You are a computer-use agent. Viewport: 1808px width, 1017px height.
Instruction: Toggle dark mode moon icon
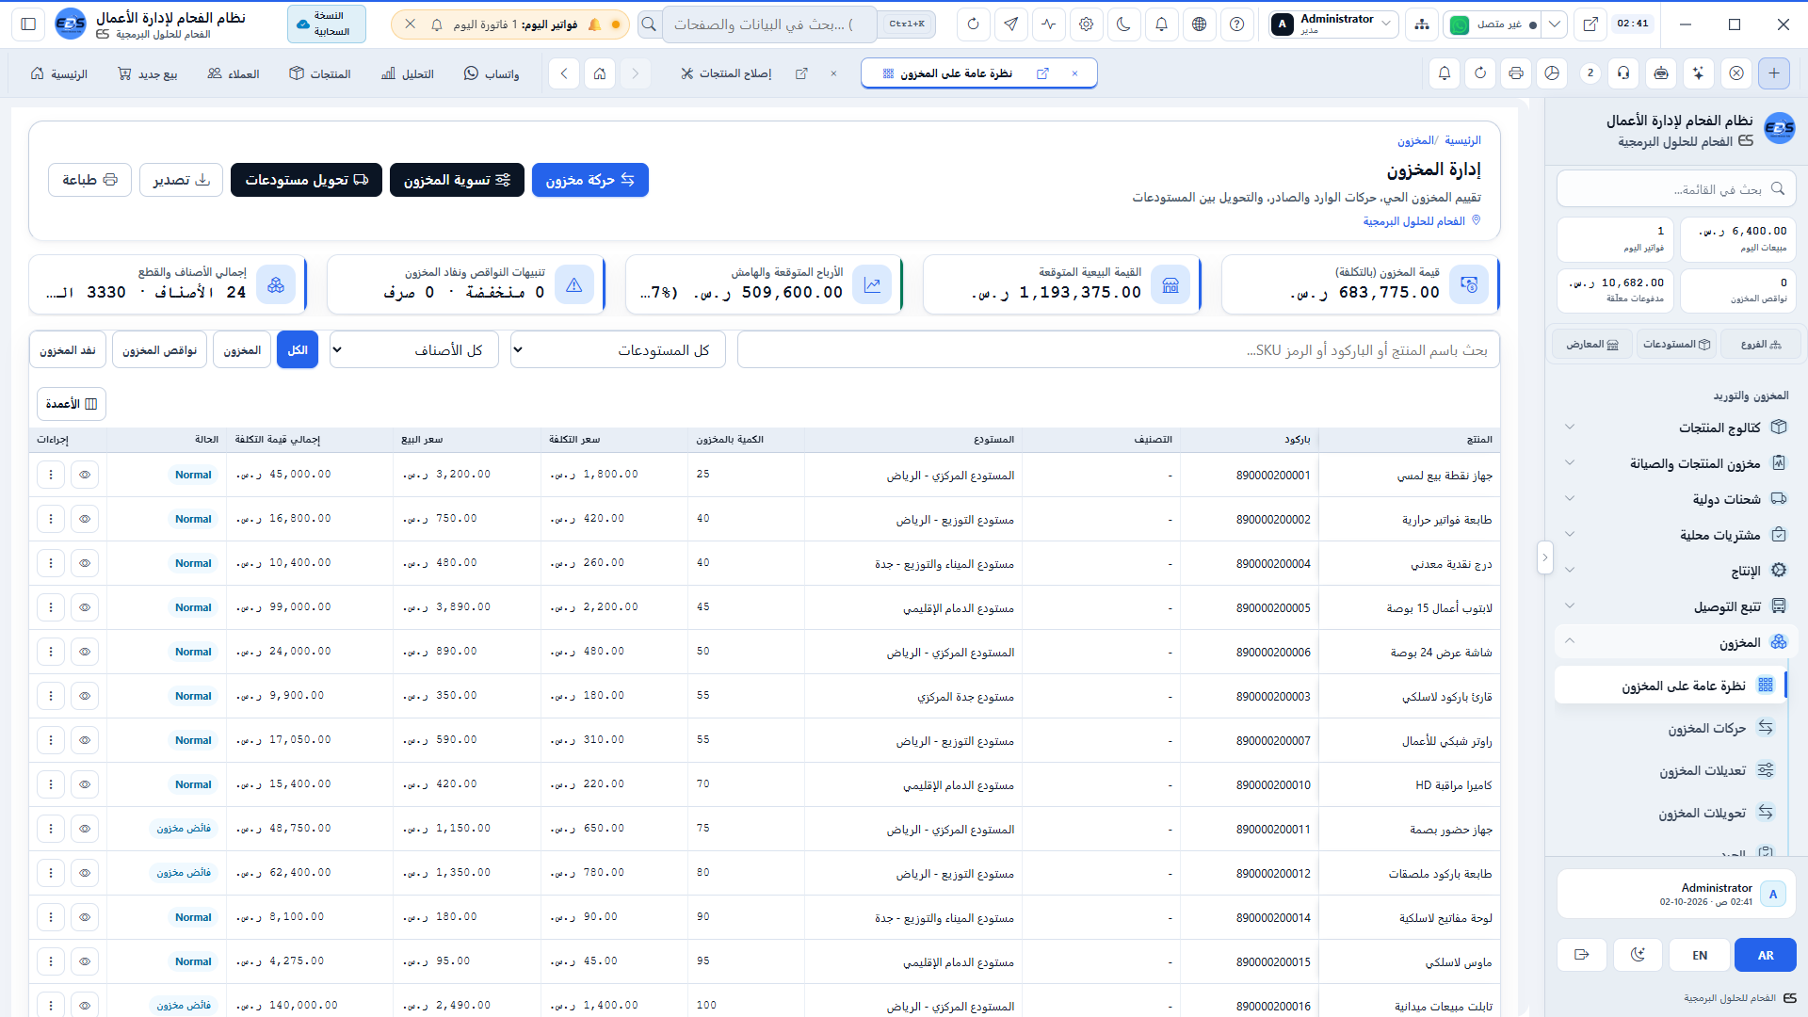(x=1123, y=24)
